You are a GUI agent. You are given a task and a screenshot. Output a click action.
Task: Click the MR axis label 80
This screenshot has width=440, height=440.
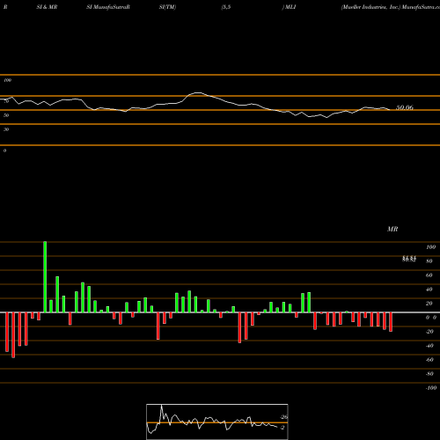(x=429, y=261)
